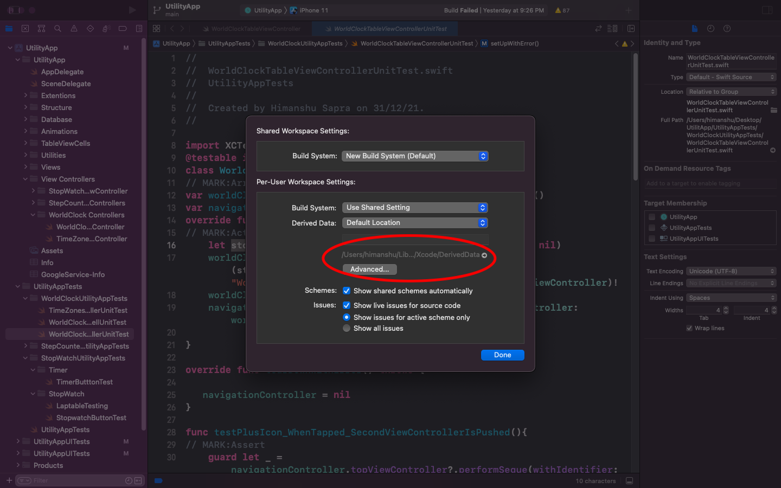Toggle the Wrap lines checkbox
This screenshot has height=488, width=781.
tap(689, 329)
